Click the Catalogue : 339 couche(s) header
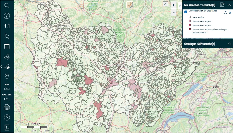Image resolution: width=233 pixels, height=133 pixels. 199,44
